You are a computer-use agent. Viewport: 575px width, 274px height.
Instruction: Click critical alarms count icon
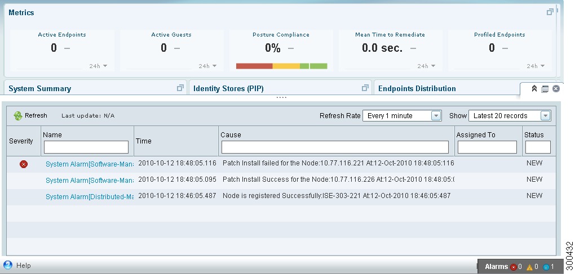(x=514, y=267)
